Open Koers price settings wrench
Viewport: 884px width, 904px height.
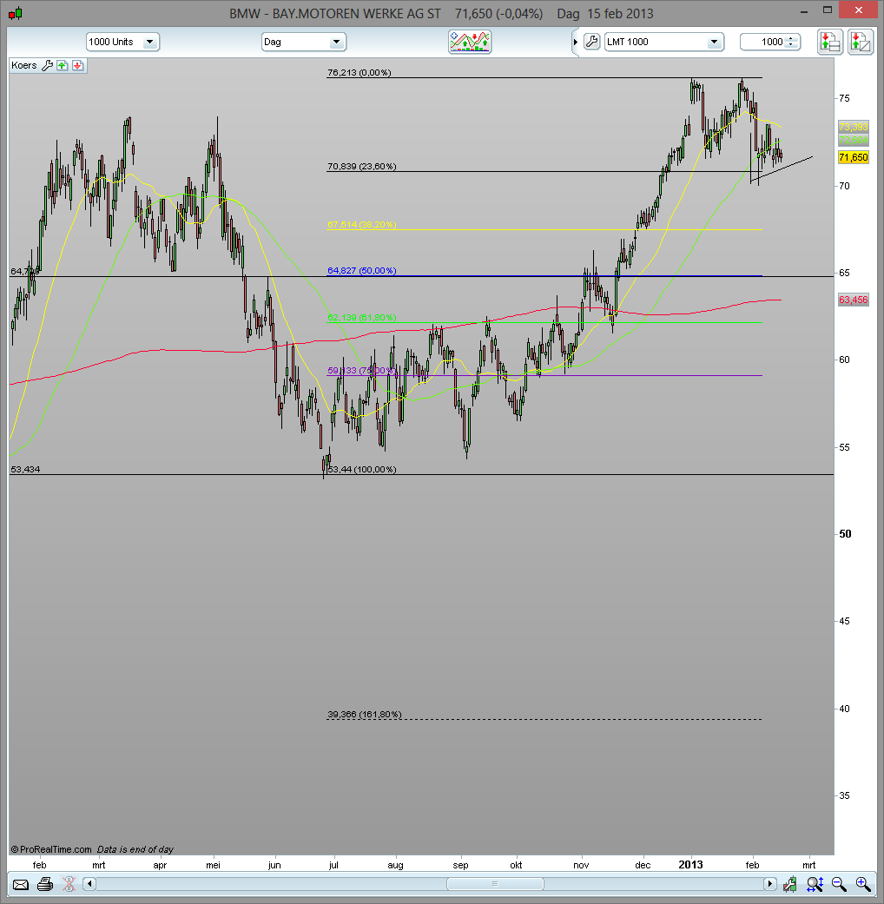point(47,65)
